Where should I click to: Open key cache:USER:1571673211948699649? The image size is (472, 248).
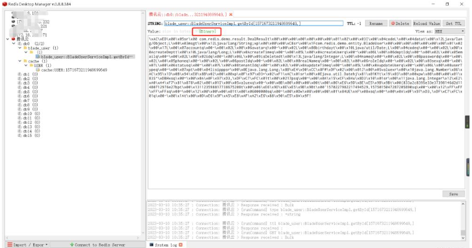[74, 70]
